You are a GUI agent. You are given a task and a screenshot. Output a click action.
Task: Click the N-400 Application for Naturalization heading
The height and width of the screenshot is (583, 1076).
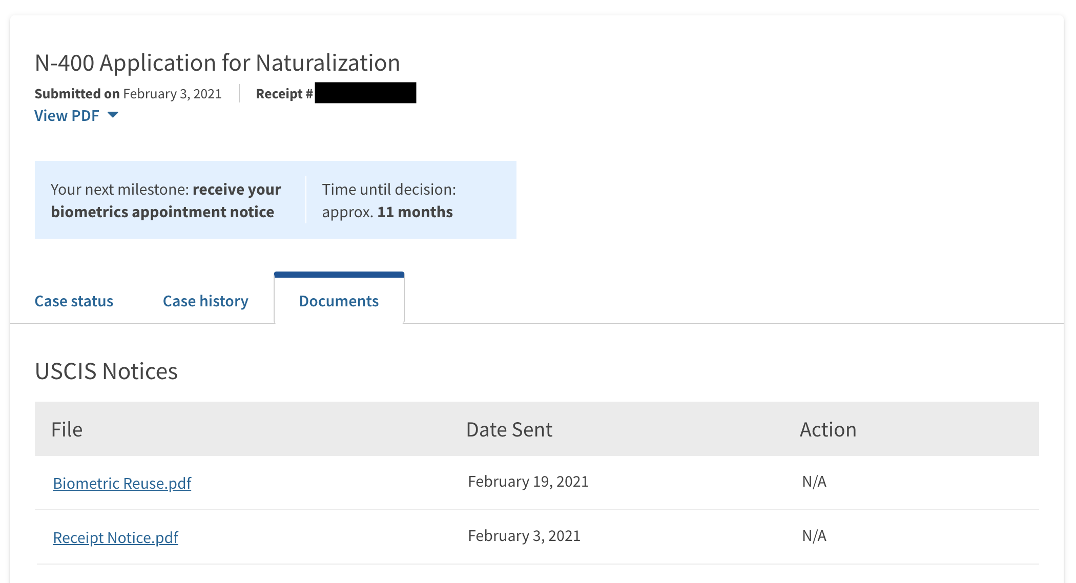coord(217,63)
